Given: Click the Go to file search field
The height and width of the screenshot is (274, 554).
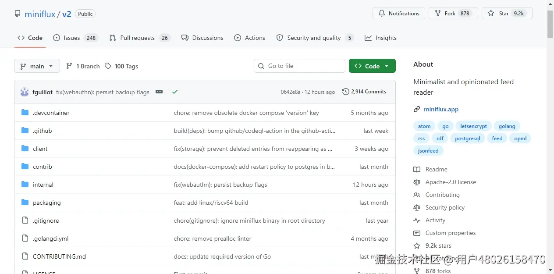Looking at the screenshot, I should pos(299,66).
